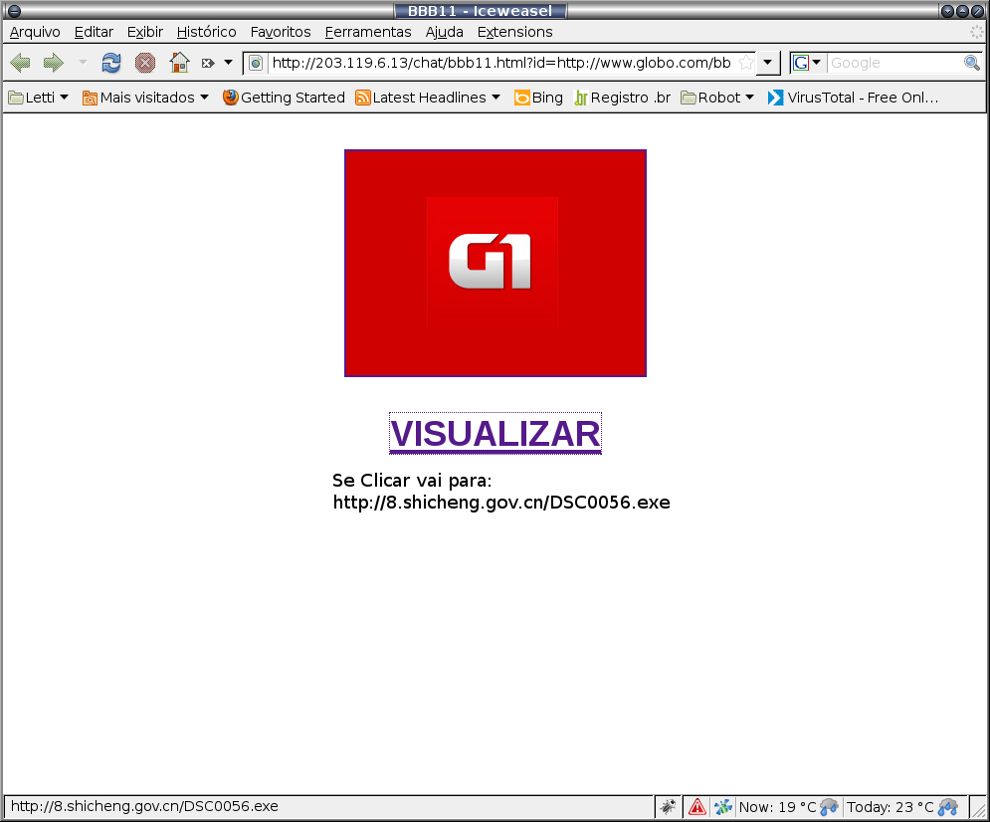Click the rain cloud icon after Today forecast
The image size is (990, 822).
pos(947,807)
